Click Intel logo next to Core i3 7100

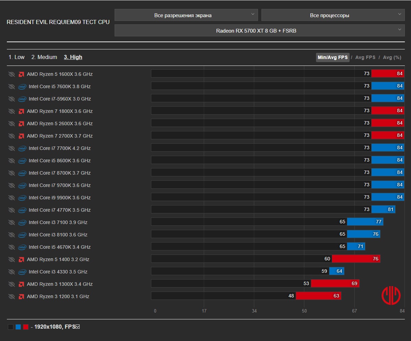22,222
